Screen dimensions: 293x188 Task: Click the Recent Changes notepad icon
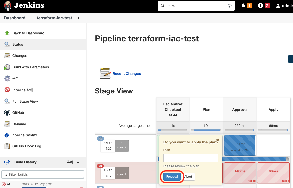(105, 73)
